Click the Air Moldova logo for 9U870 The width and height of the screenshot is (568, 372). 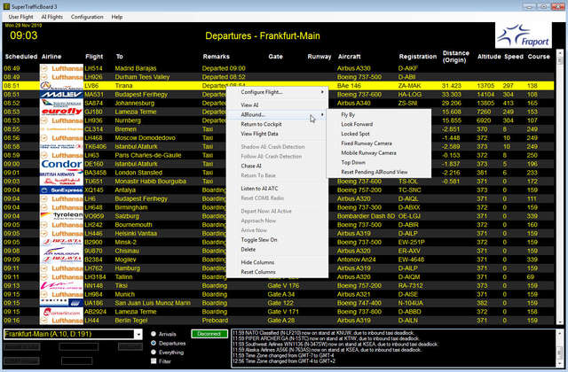[x=61, y=251]
